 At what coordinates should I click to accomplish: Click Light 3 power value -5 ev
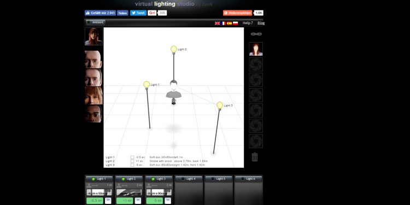(x=155, y=201)
